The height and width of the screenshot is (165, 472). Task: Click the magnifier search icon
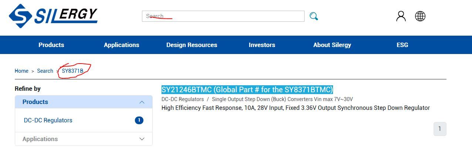314,16
